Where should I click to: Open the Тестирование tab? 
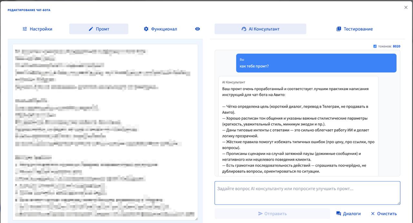pos(355,29)
